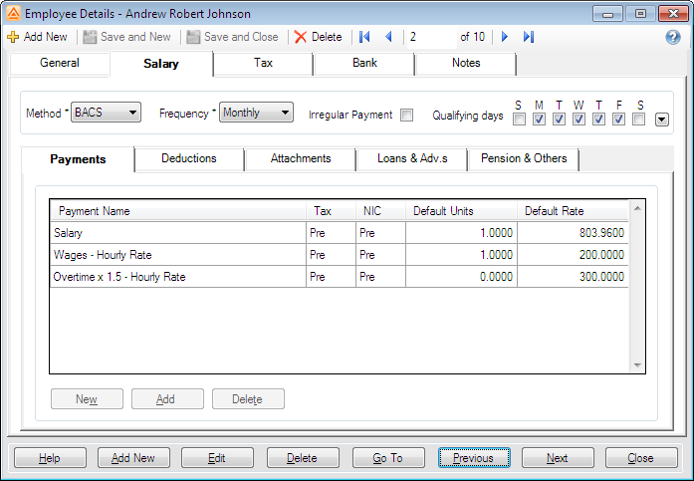Click the record number input field
The image size is (694, 481).
(x=429, y=37)
